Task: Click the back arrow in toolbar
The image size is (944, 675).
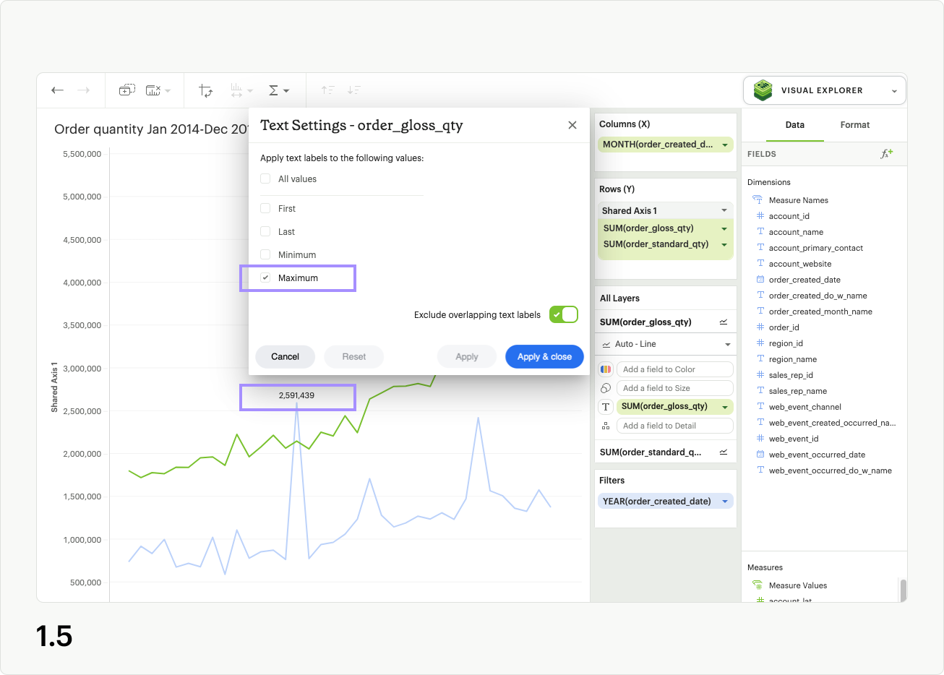Action: (57, 90)
